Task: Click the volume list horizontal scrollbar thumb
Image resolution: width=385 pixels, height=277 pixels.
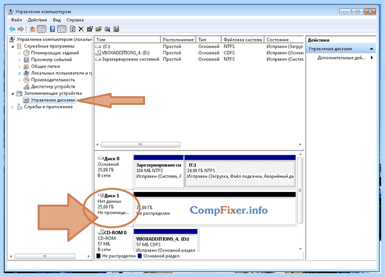Action: 141,145
